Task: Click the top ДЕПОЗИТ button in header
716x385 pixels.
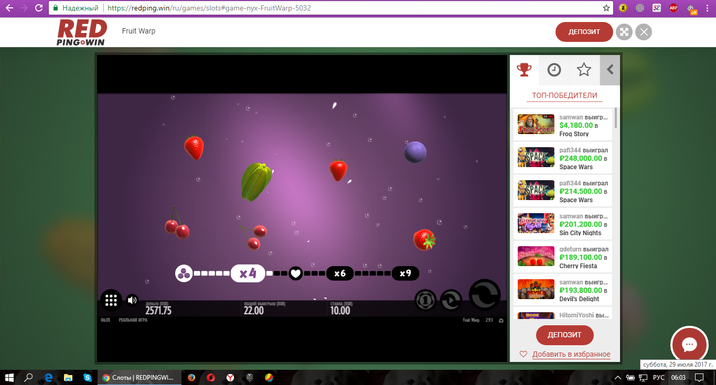Action: pyautogui.click(x=584, y=32)
